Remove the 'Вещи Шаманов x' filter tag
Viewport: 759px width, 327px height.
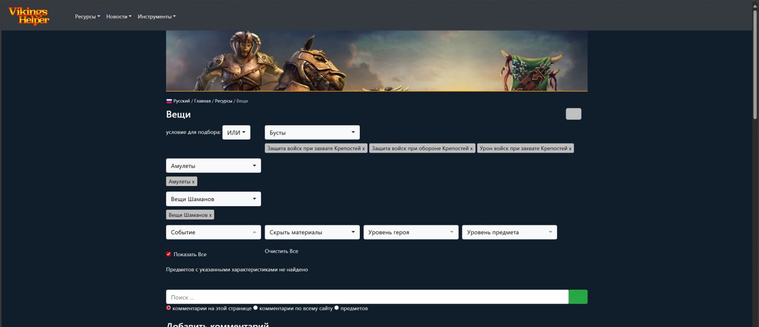(x=190, y=215)
